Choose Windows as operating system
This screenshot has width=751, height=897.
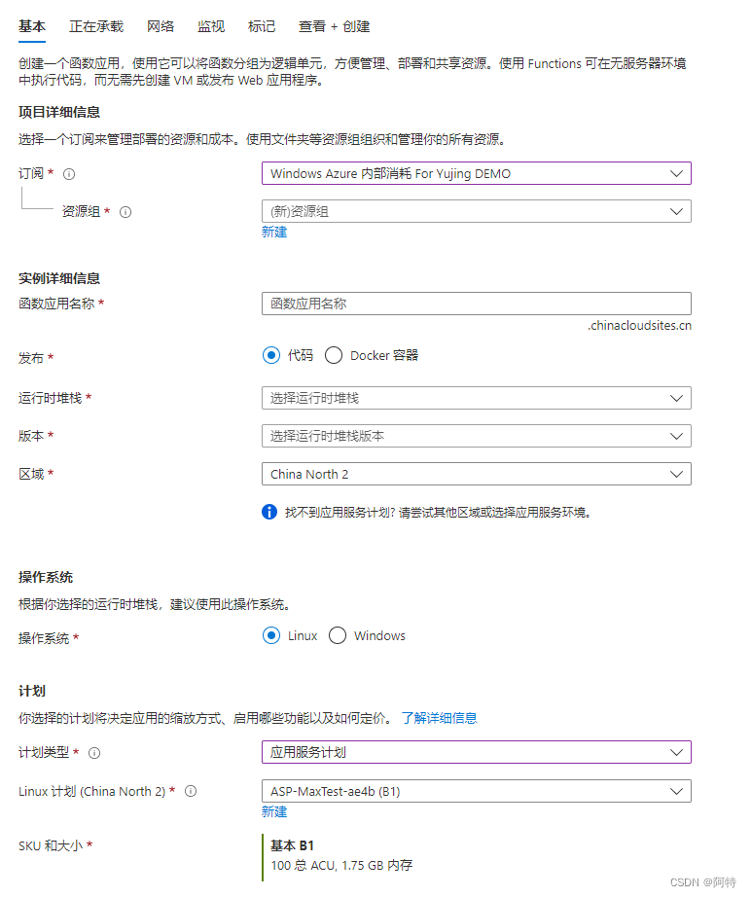click(338, 635)
